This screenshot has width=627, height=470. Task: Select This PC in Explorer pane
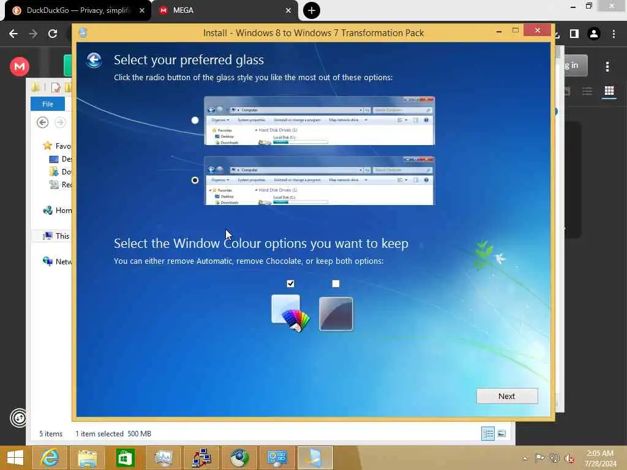[x=57, y=236]
